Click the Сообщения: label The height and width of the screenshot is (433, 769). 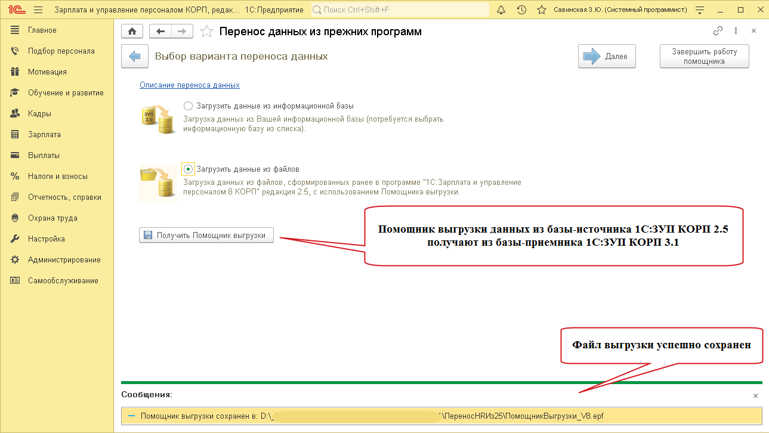coord(147,395)
